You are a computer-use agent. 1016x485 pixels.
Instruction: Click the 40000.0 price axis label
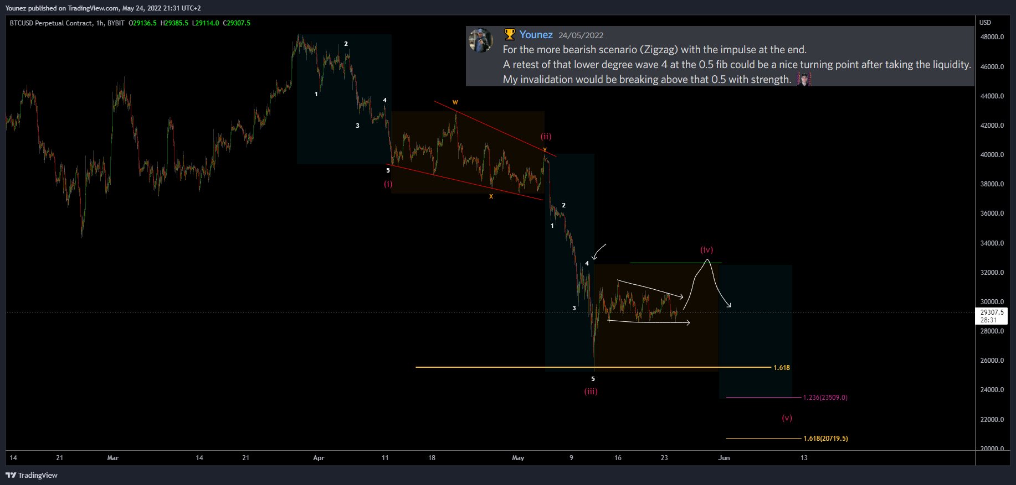coord(992,155)
